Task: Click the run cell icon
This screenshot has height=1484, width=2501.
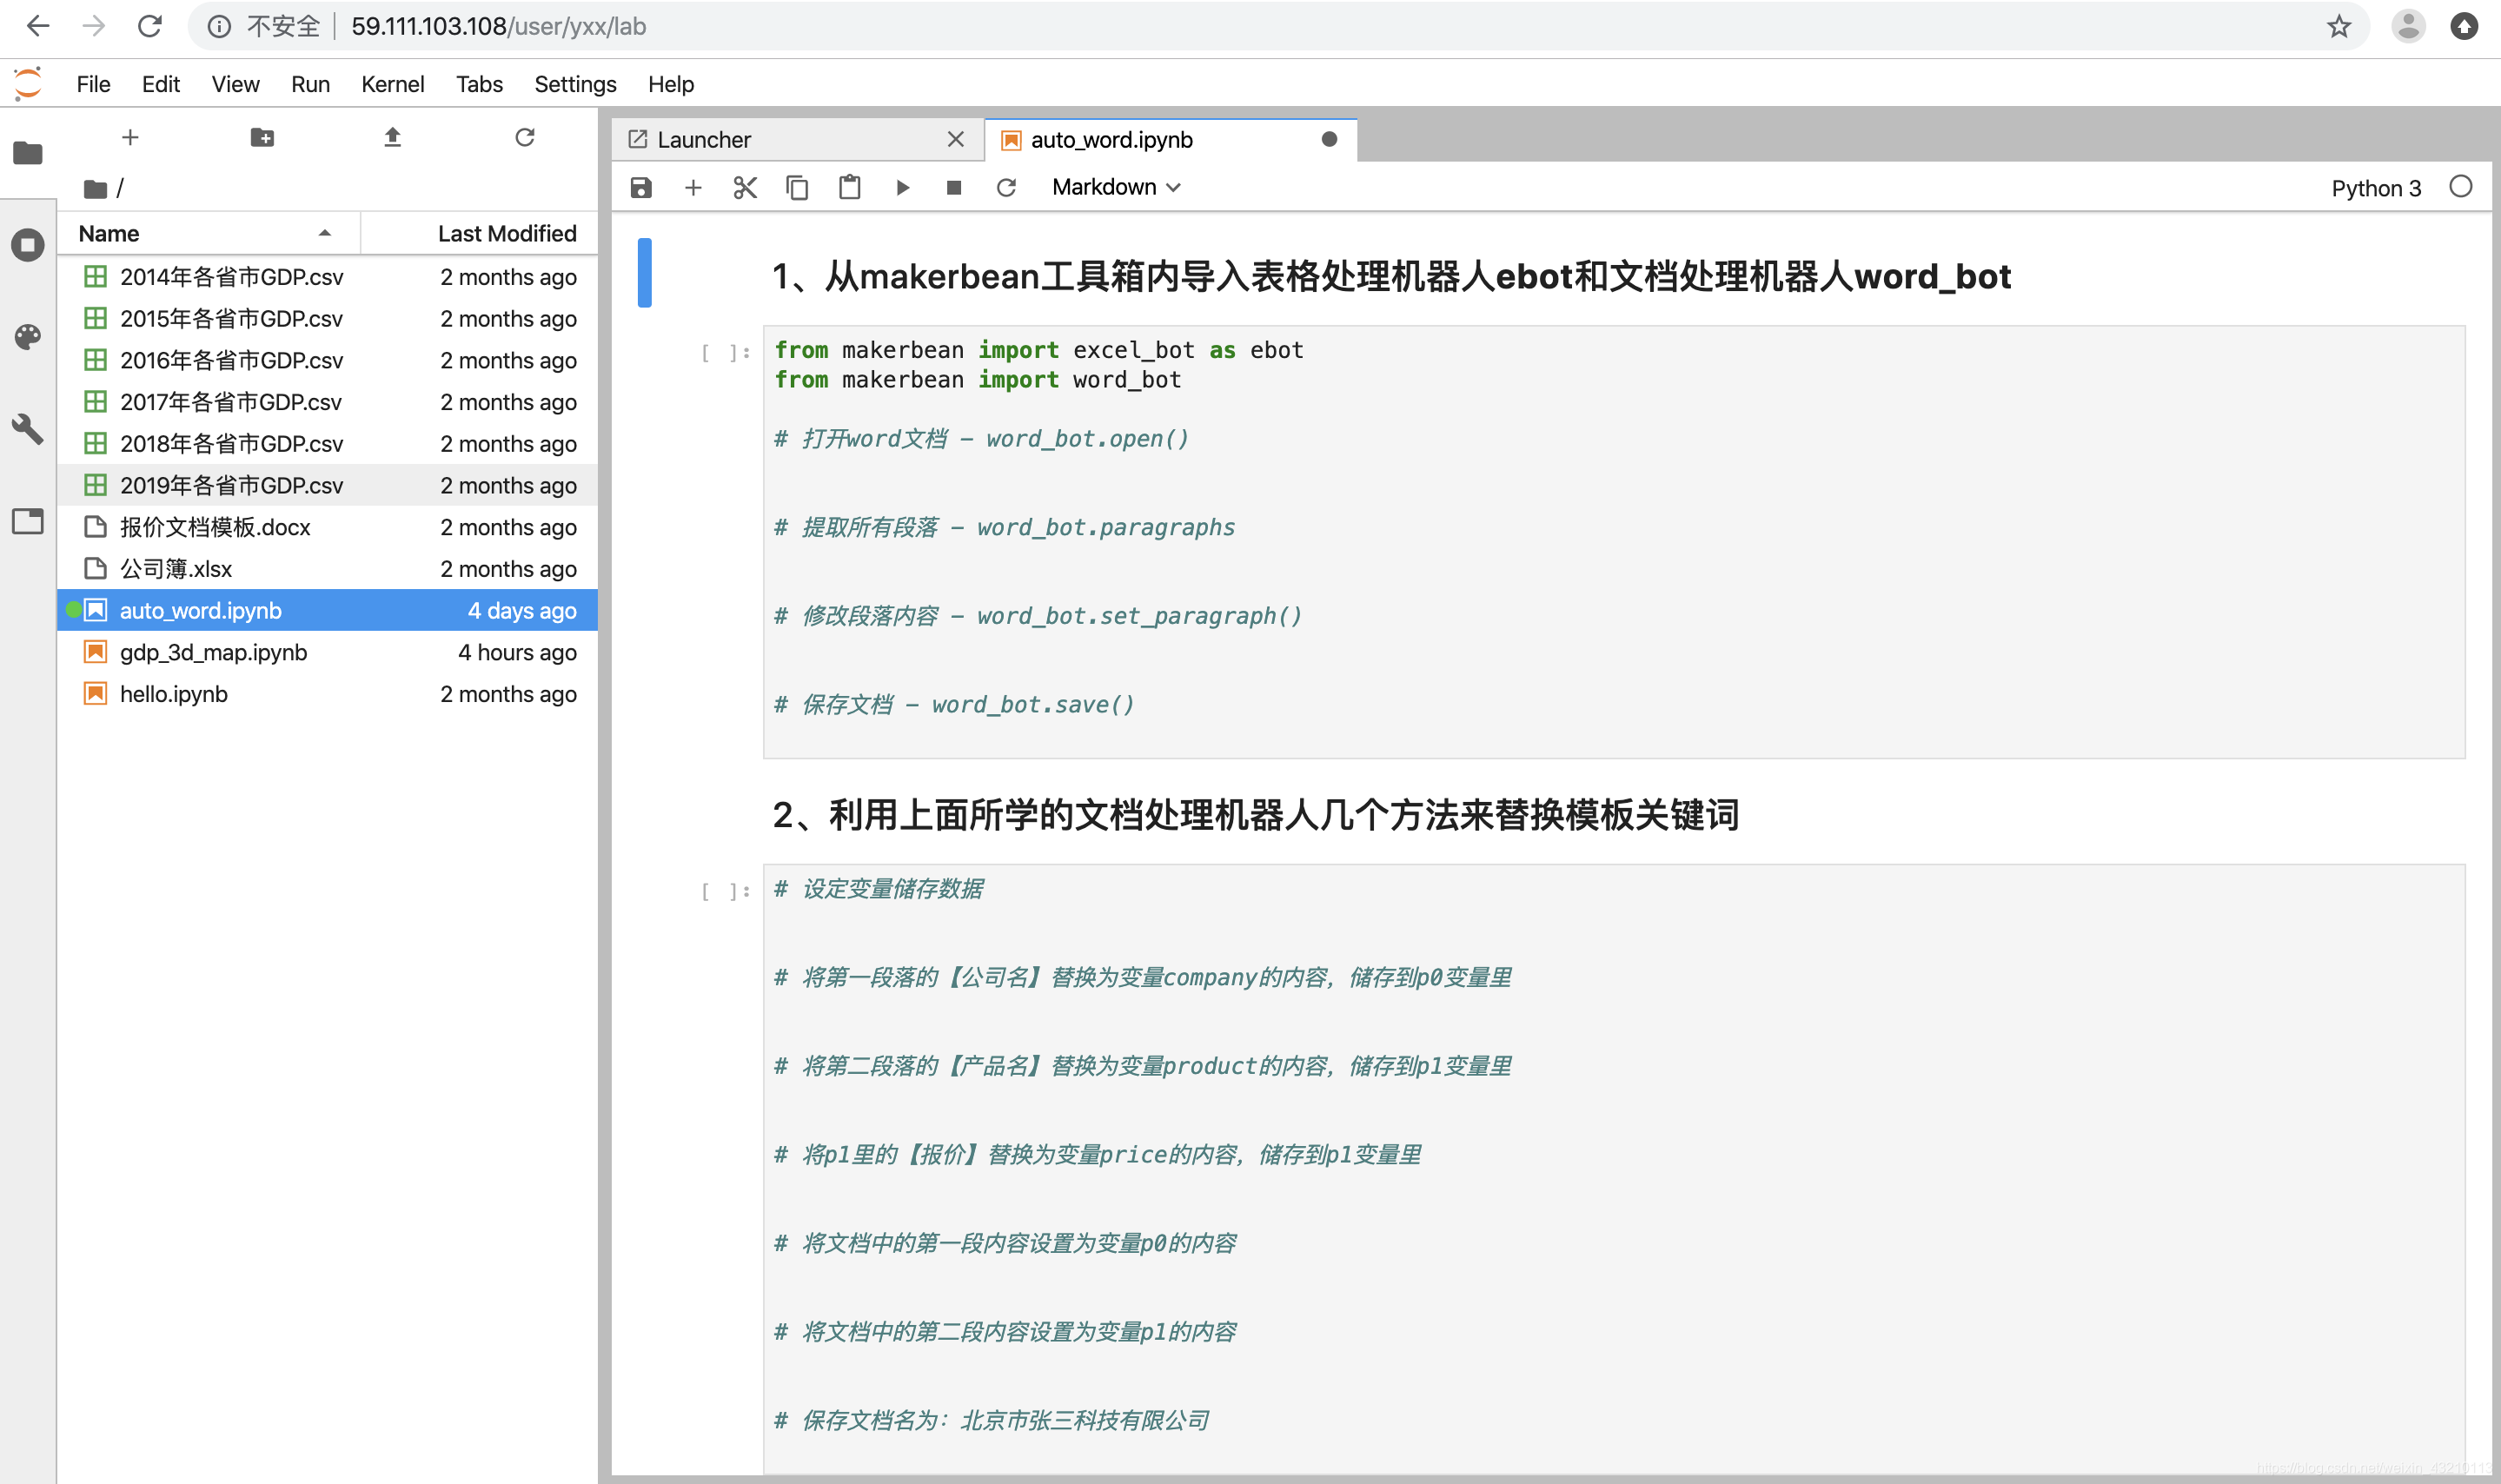Action: [903, 188]
